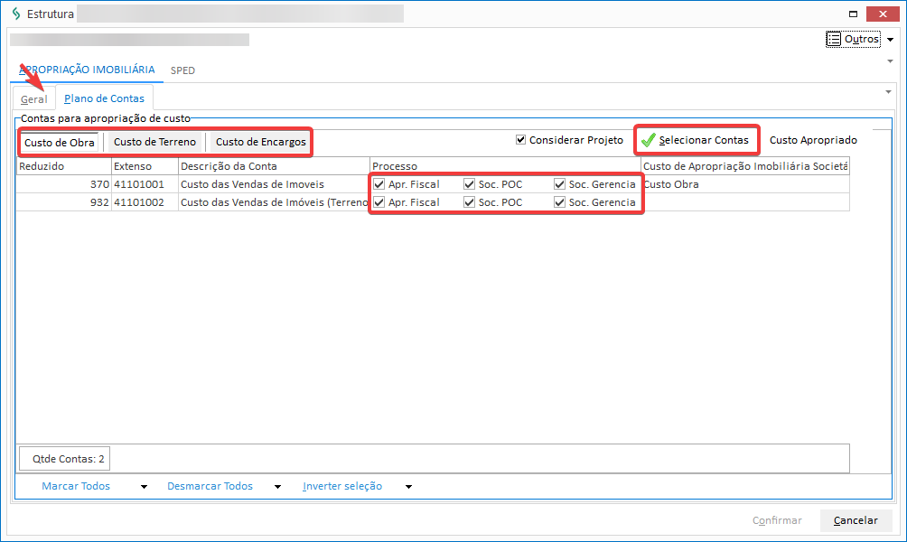
Task: Uncheck Soc. POC for account 932
Action: coord(469,202)
